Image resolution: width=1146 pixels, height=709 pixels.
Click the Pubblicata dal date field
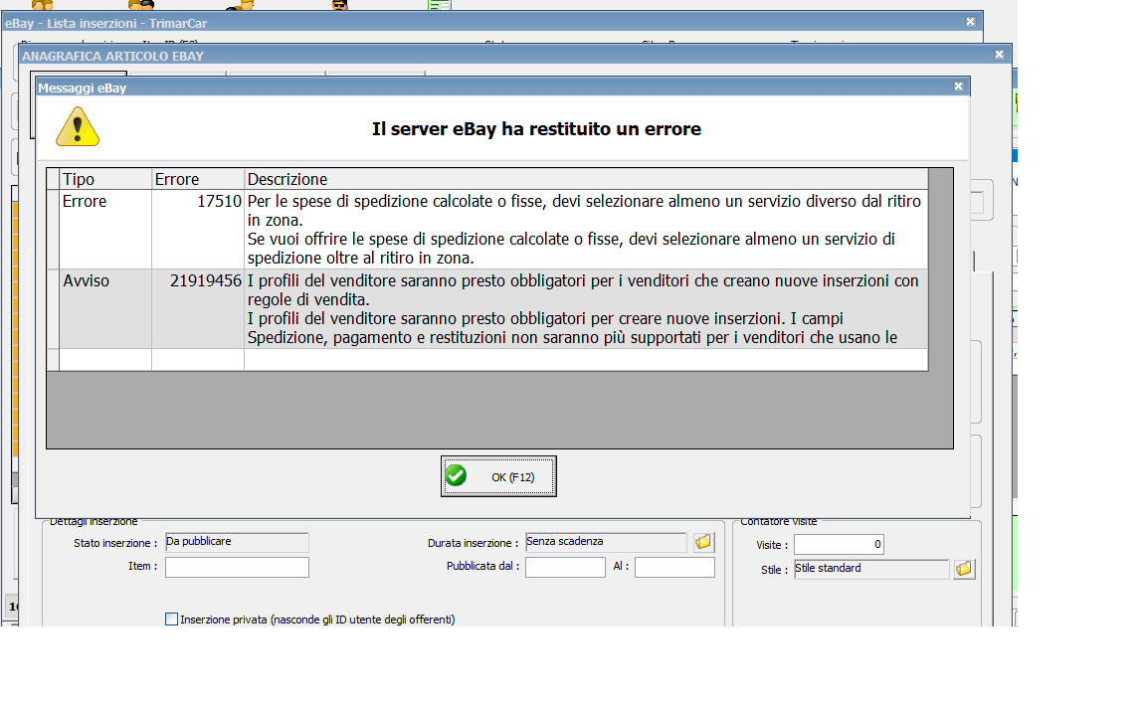565,567
